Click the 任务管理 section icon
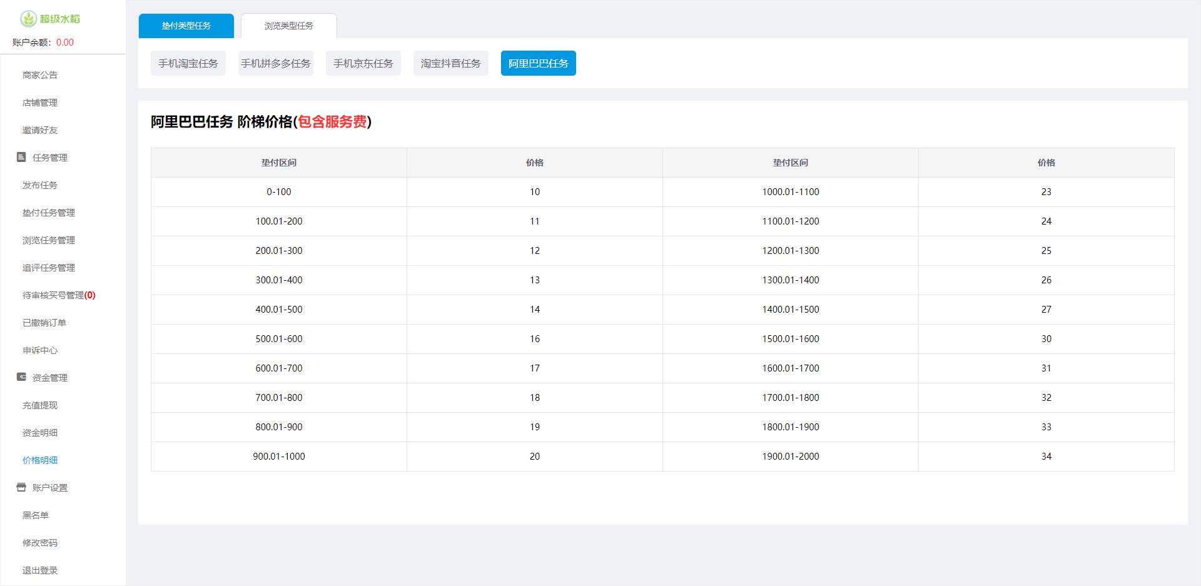1201x586 pixels. coord(21,157)
